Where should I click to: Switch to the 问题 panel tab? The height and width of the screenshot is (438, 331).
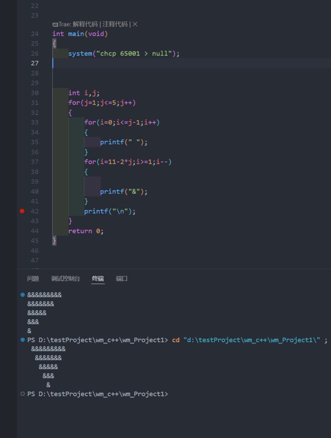click(33, 278)
